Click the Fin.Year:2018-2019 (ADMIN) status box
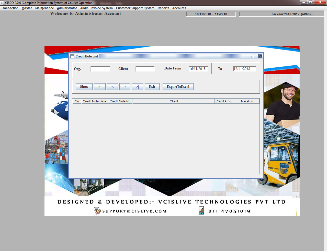327x251 pixels. 281,14
